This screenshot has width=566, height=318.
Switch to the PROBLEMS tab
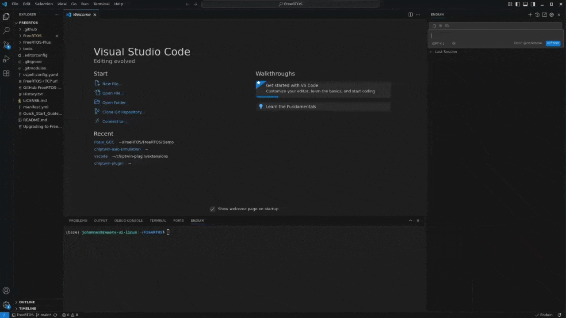[x=78, y=220]
